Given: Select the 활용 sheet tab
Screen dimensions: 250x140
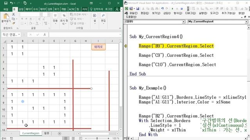Looking at the screenshot, I should click(x=47, y=133).
